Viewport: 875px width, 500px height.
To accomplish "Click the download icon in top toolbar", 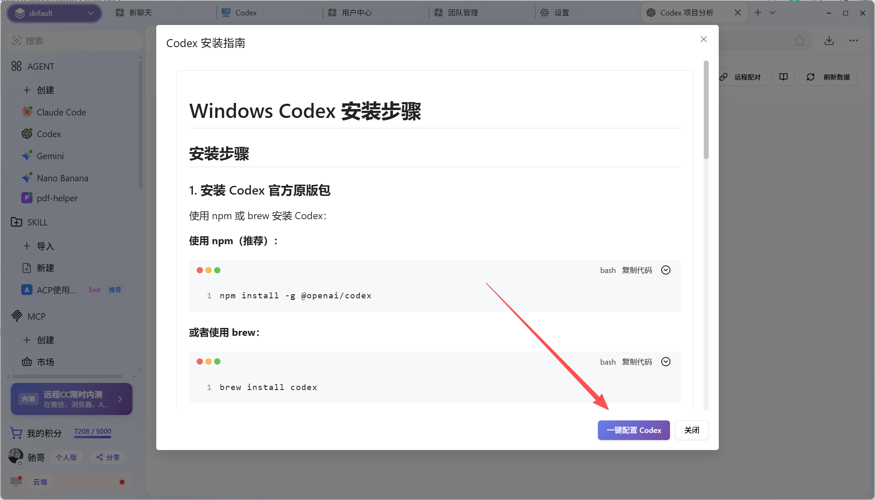I will (x=829, y=41).
